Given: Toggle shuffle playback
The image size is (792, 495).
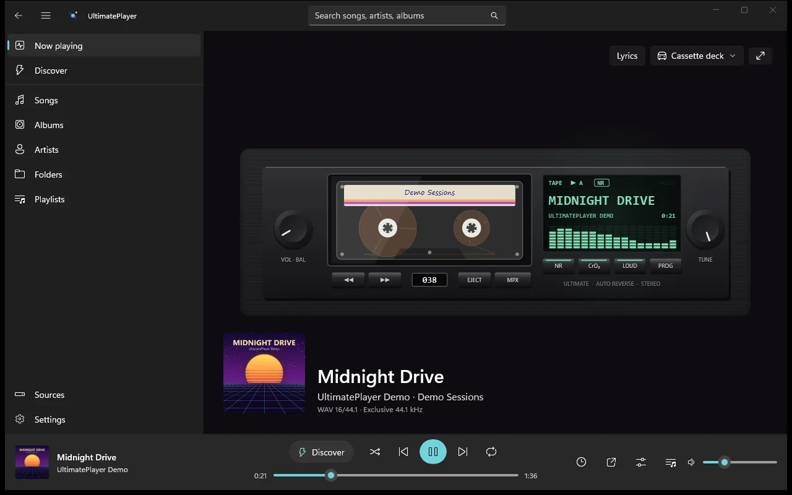Looking at the screenshot, I should (375, 452).
